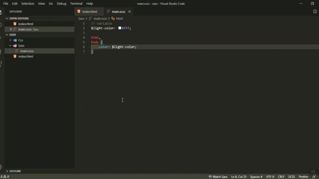Click the color property on line 6

[x=103, y=47]
